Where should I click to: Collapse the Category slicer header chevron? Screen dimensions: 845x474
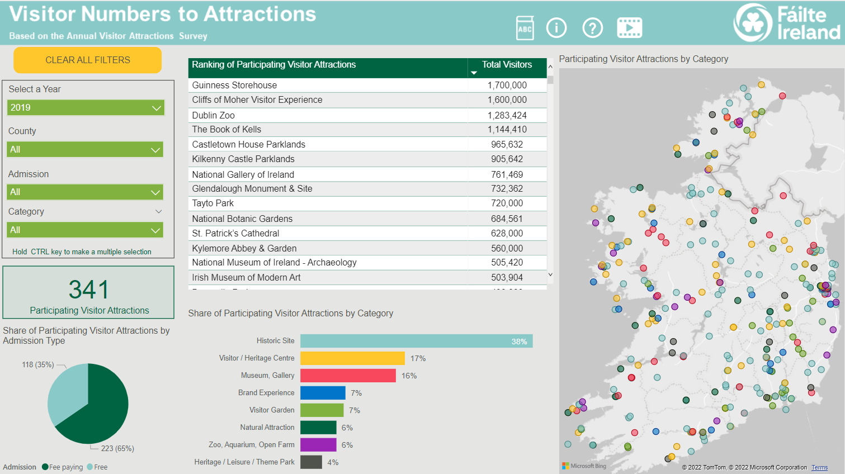click(159, 211)
